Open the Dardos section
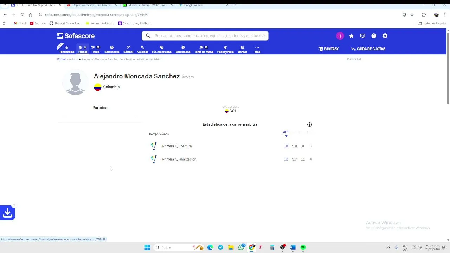Image resolution: width=450 pixels, height=253 pixels. tap(243, 49)
